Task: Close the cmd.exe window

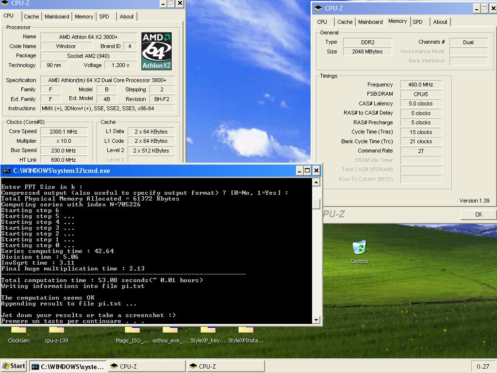Action: click(316, 170)
